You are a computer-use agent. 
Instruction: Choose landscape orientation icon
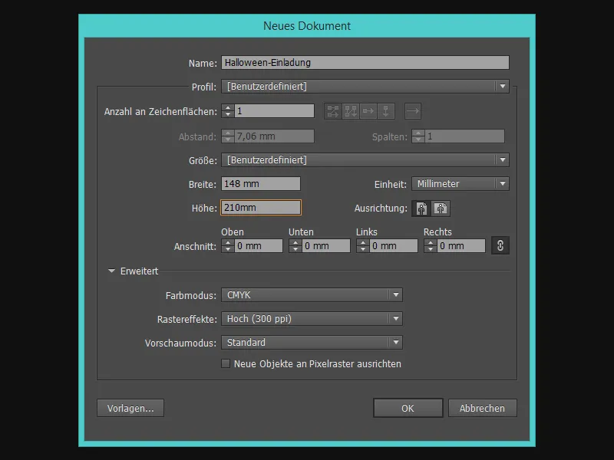[x=441, y=209]
